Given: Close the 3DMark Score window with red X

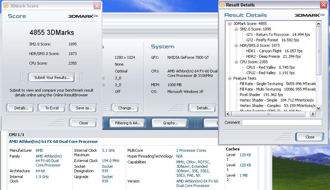Looking at the screenshot, I should pyautogui.click(x=97, y=6).
